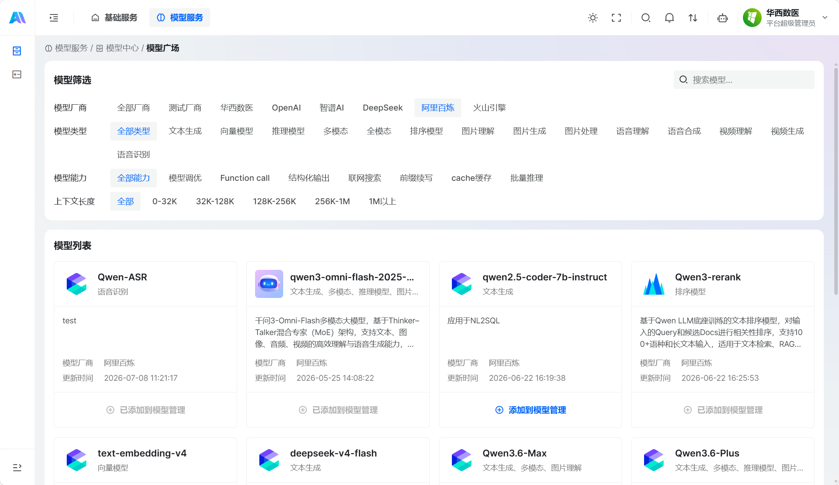This screenshot has width=839, height=485.
Task: Filter by vendor DeepSeek
Action: point(383,108)
